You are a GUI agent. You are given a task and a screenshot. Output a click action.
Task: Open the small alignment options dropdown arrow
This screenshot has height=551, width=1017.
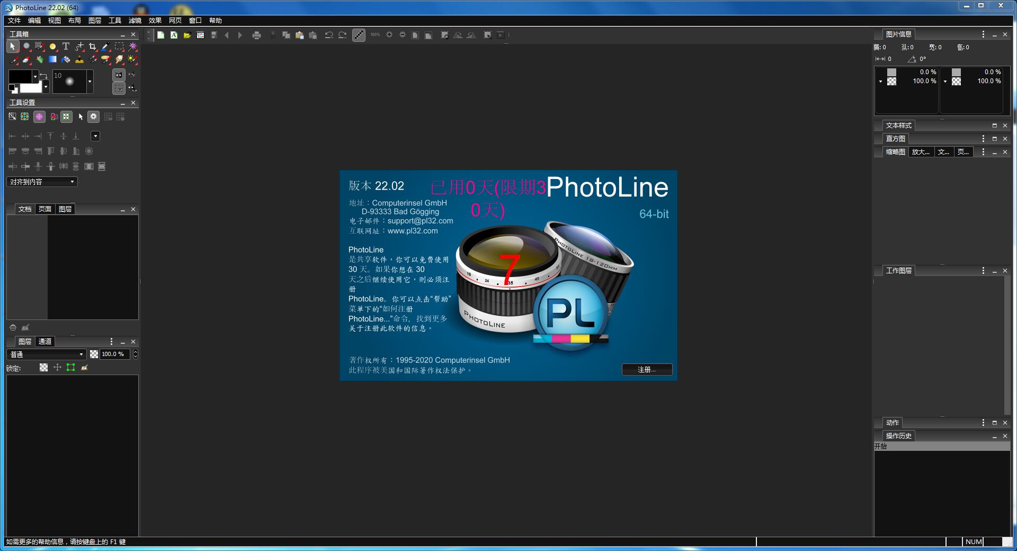click(95, 136)
